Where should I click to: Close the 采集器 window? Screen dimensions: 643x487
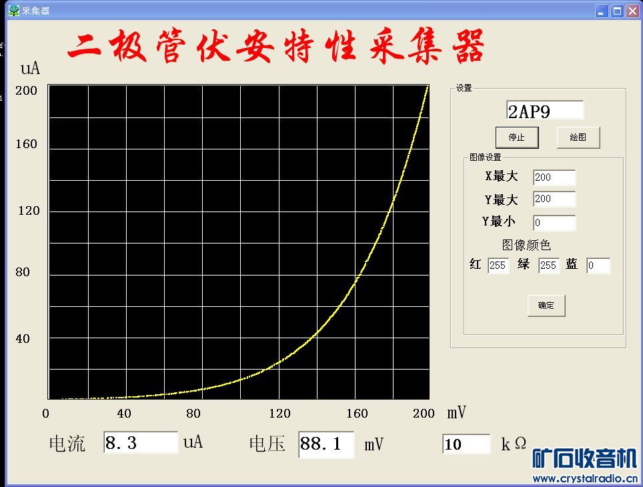632,11
